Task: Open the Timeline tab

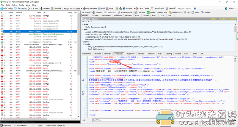Action: tap(206, 12)
